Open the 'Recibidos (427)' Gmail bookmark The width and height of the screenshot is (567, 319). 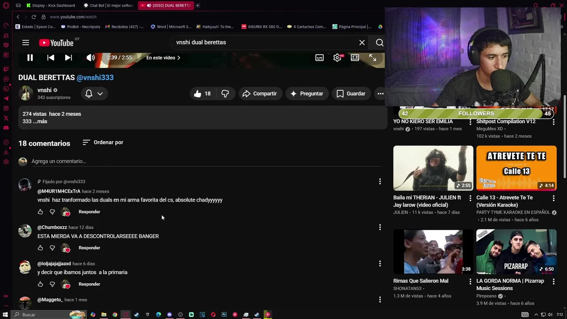(124, 27)
